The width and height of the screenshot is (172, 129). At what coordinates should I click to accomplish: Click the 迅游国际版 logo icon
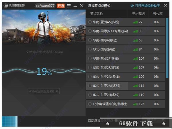[6, 6]
